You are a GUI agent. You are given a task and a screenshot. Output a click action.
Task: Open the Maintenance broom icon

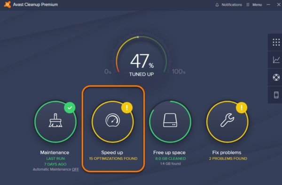(x=55, y=120)
